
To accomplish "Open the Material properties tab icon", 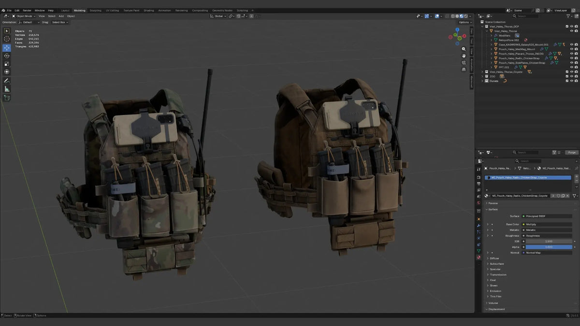I will (478, 257).
